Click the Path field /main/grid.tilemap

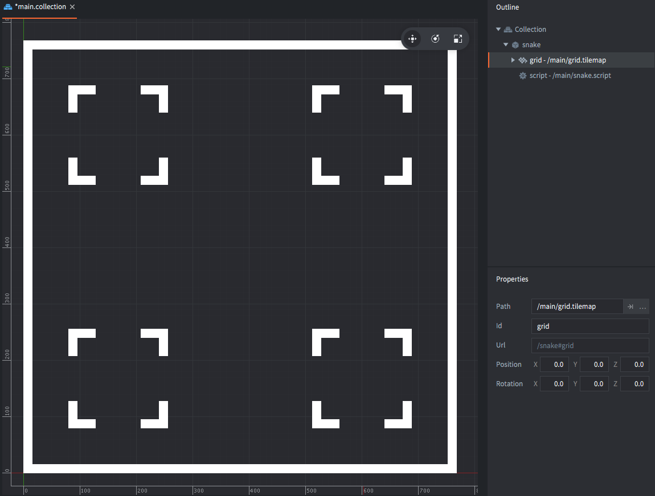pos(577,306)
